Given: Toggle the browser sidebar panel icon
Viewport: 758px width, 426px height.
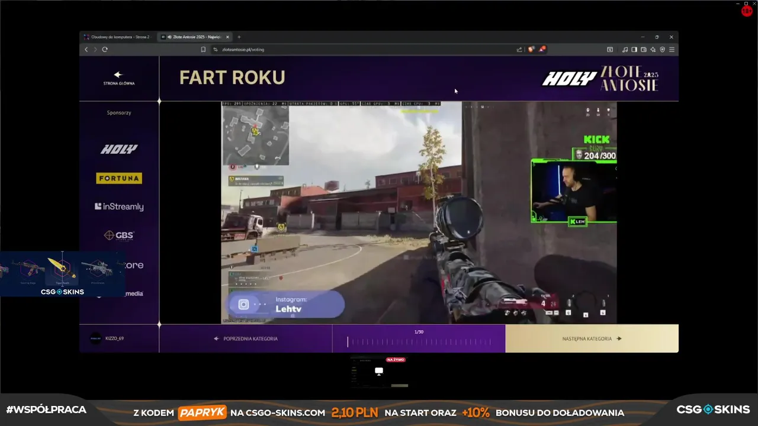Looking at the screenshot, I should [x=634, y=50].
